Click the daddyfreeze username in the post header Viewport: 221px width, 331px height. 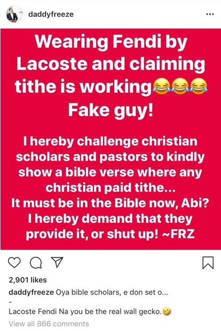(x=51, y=14)
